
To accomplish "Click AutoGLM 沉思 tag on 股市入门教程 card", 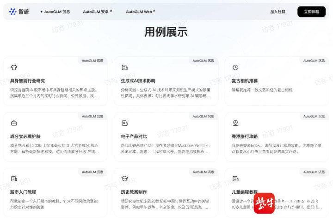I will tap(92, 172).
